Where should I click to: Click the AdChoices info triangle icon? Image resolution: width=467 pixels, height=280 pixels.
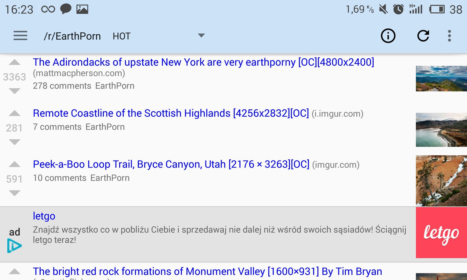tap(14, 246)
